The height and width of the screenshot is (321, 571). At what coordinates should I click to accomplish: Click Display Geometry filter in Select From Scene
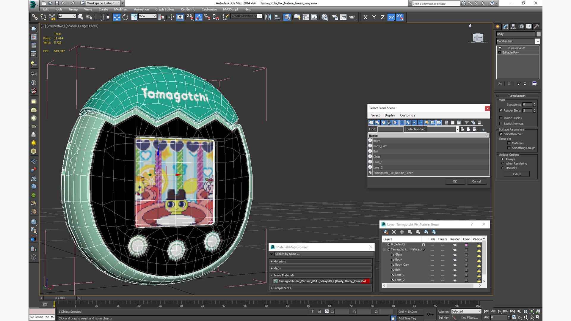point(371,122)
